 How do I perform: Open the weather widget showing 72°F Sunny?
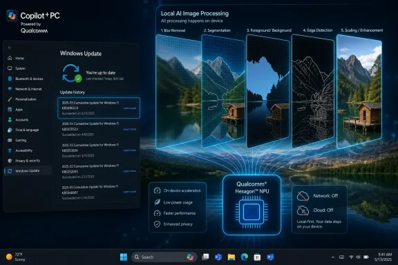pyautogui.click(x=15, y=257)
